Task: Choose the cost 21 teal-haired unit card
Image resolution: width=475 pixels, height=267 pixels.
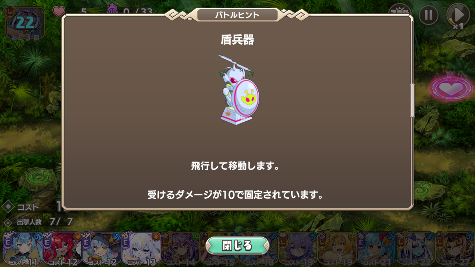Action: [x=376, y=248]
